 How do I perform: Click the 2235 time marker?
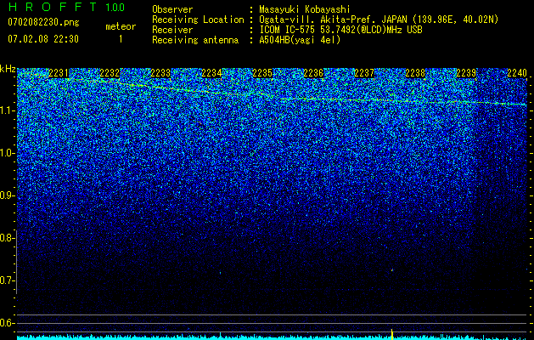(262, 73)
